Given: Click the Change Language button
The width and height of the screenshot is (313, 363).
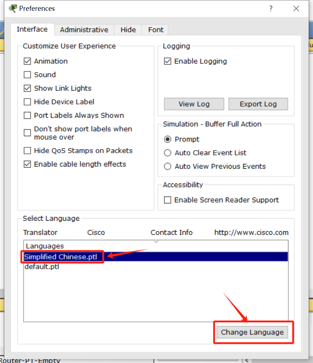Looking at the screenshot, I should pos(252,332).
